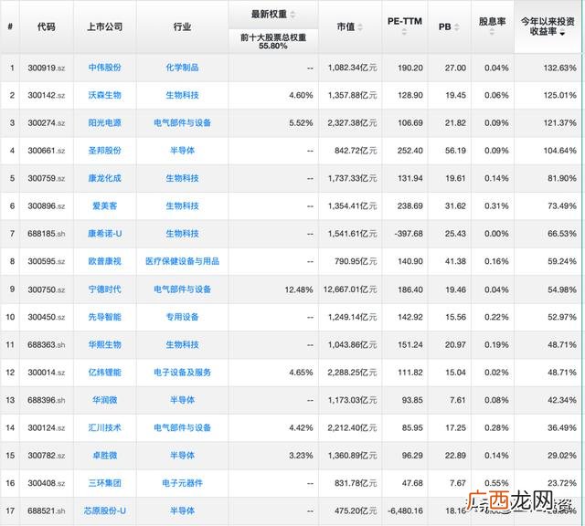Open 电气部件与设备 link in 宁德时代 row
585x526 pixels.
click(182, 289)
